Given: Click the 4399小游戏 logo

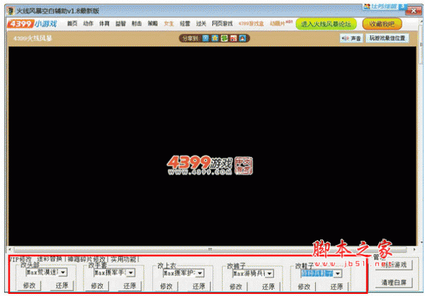Looking at the screenshot, I should (x=32, y=24).
